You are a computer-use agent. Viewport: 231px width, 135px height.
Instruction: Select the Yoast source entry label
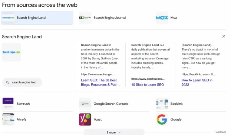[x=98, y=120]
